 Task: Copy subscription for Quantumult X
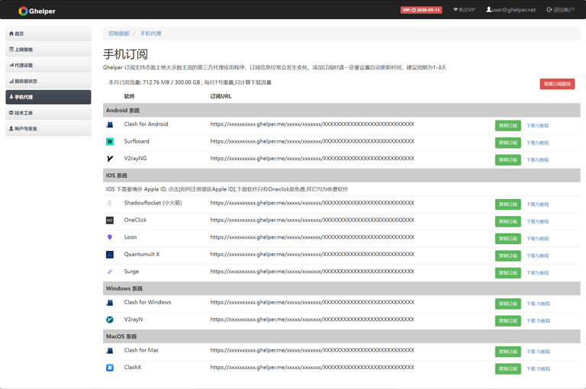508,256
